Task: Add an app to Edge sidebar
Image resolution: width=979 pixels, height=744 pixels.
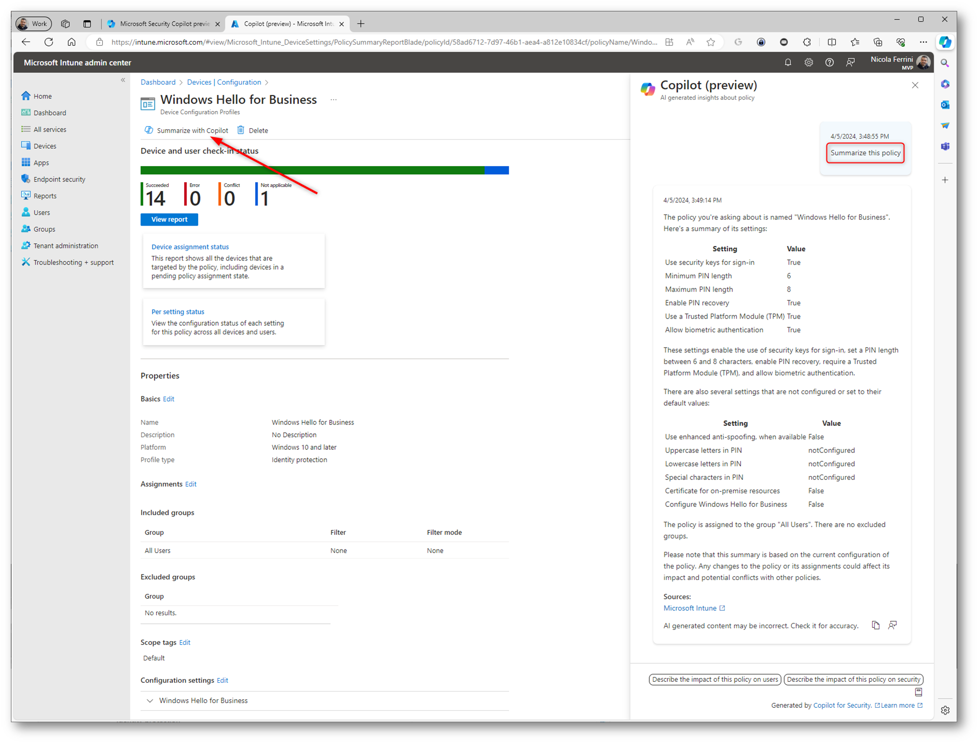Action: tap(945, 180)
